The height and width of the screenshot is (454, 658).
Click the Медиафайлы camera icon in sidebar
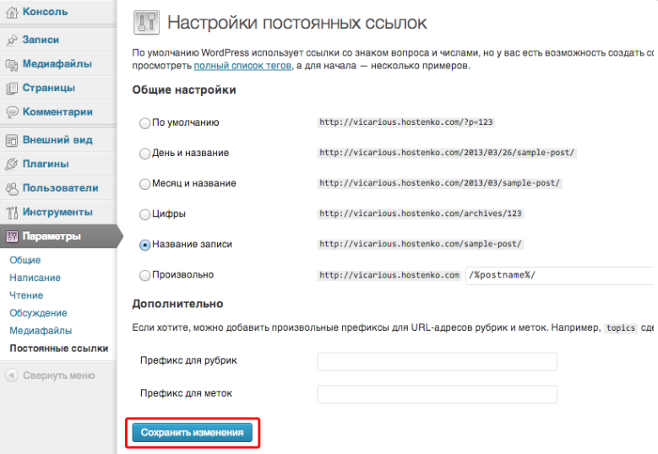pos(12,64)
